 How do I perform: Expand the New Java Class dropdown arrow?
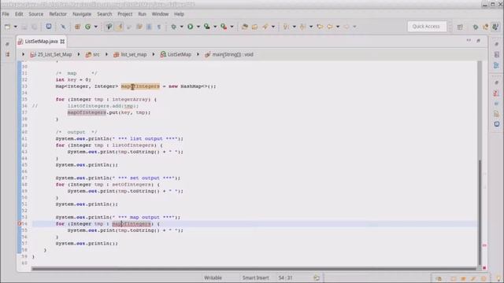pyautogui.click(x=95, y=27)
